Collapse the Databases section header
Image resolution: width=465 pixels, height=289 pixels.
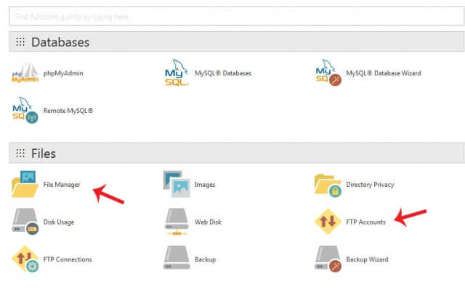pyautogui.click(x=237, y=42)
